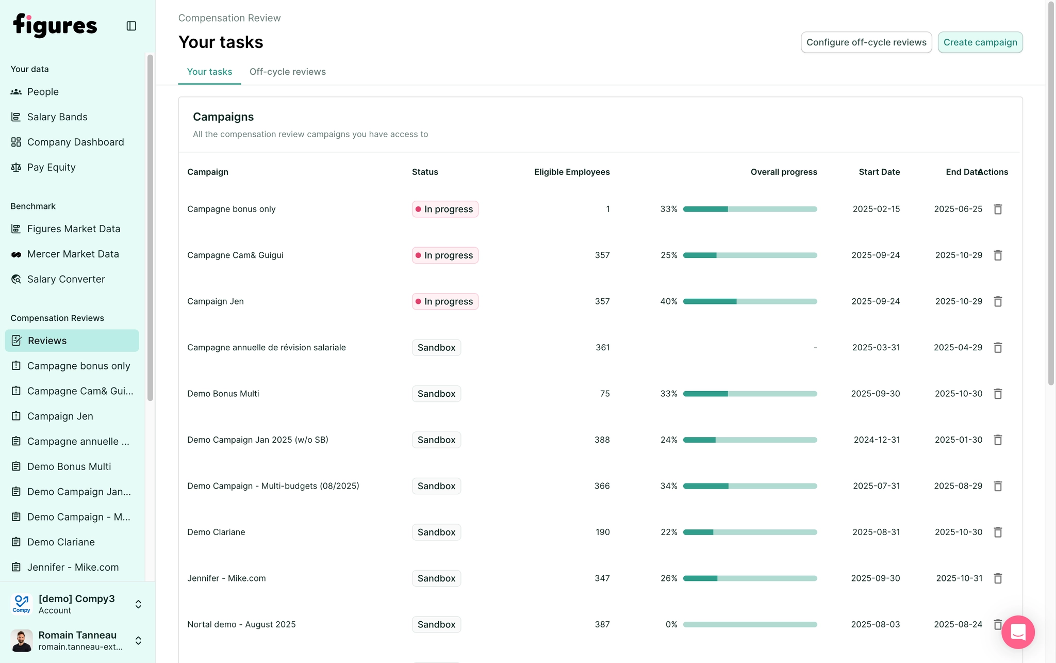The width and height of the screenshot is (1056, 663).
Task: Collapse the sidebar panel icon
Action: coord(131,26)
